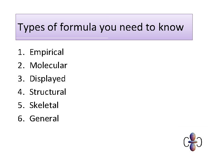Viewport: 208px width, 156px height.
Task: Select the 'General' list item
Action: tap(44, 118)
